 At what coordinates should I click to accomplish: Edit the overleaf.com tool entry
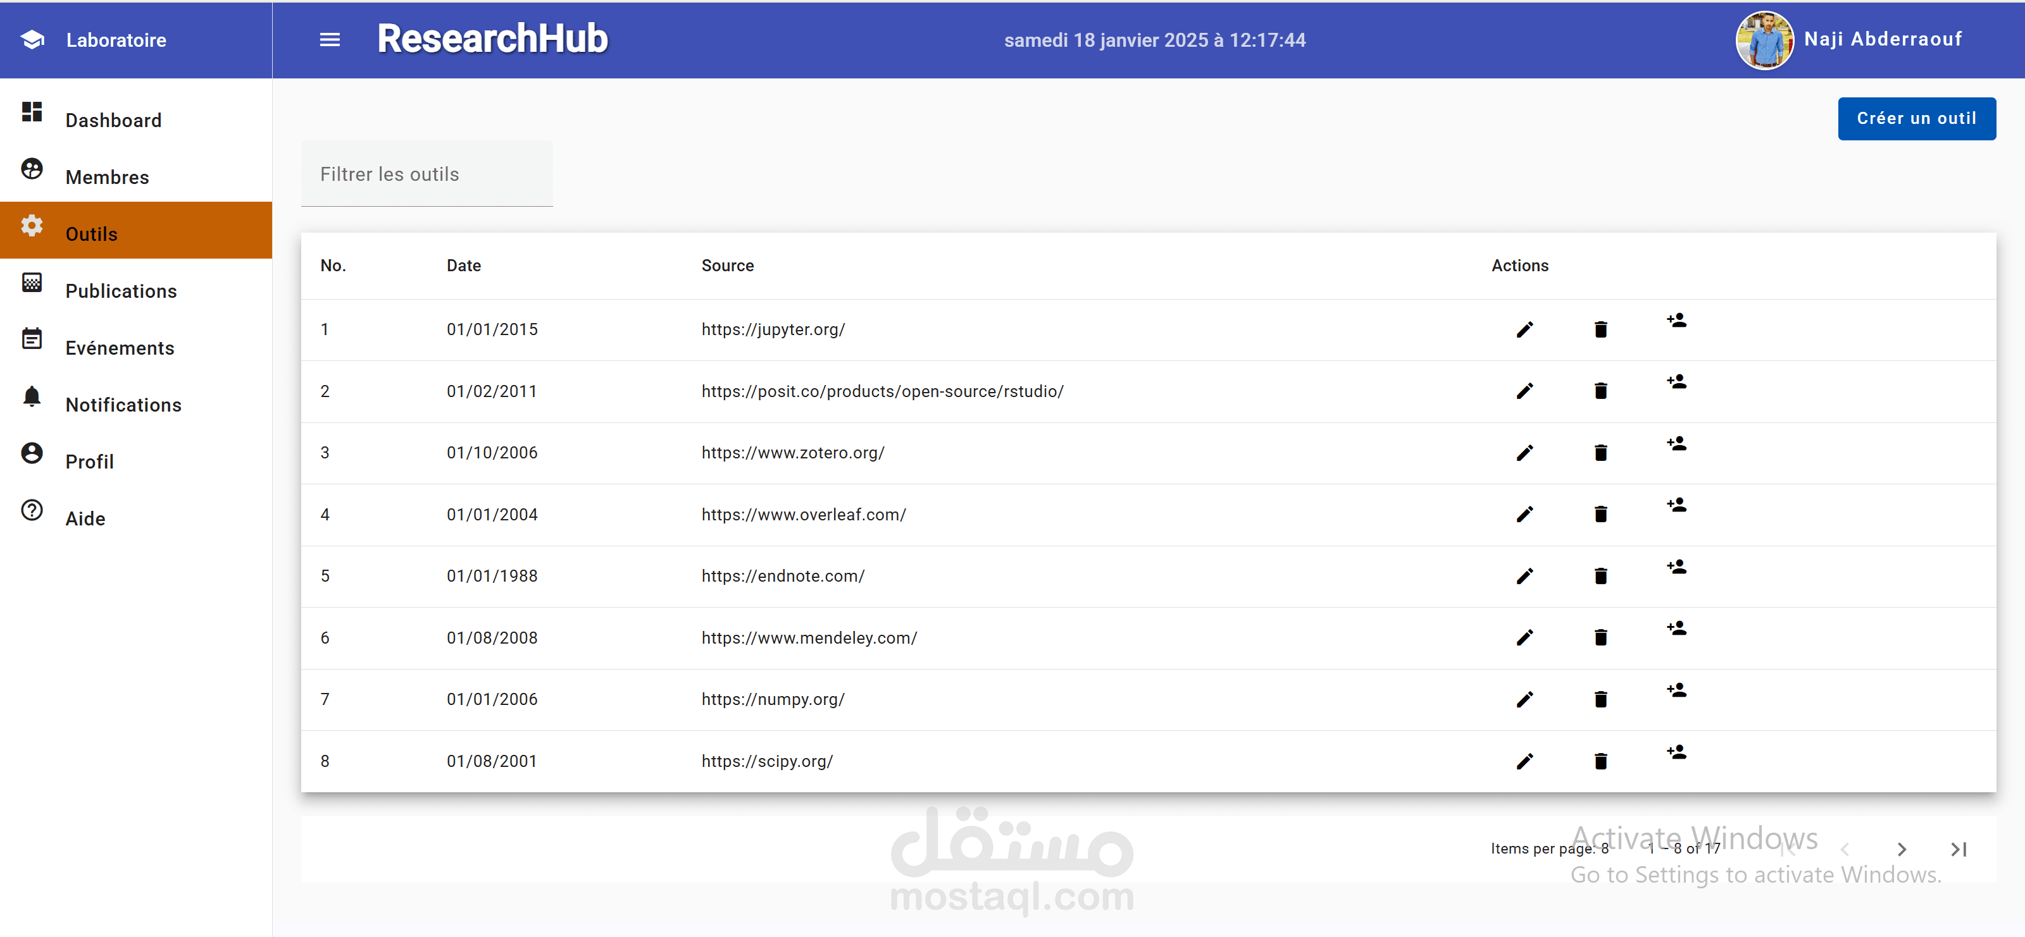[1524, 515]
